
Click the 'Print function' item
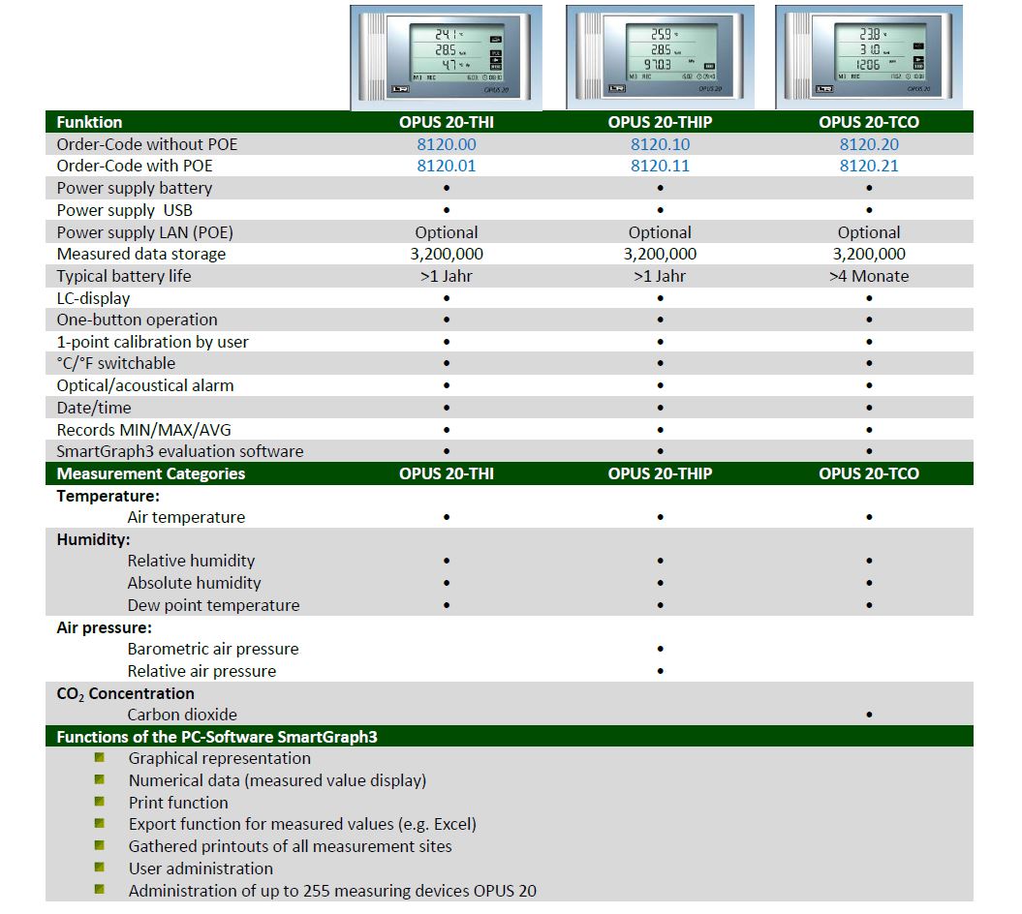pyautogui.click(x=178, y=803)
